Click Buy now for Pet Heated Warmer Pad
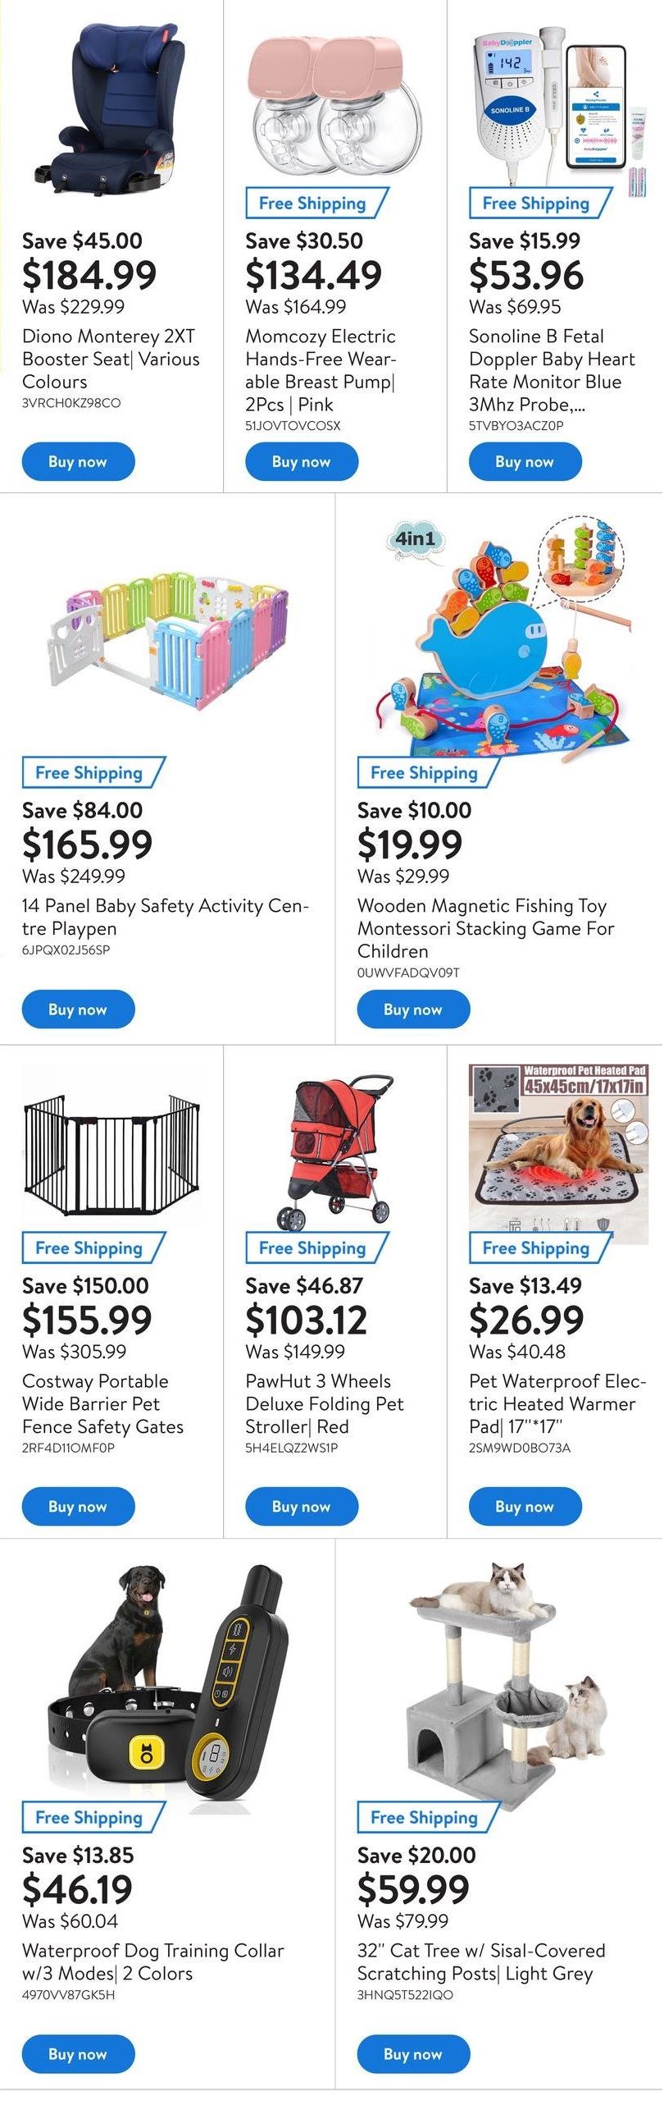664x2101 pixels. pyautogui.click(x=525, y=1506)
